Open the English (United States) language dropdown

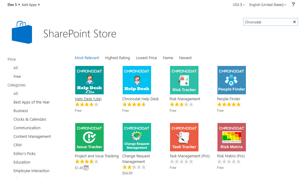(268, 5)
